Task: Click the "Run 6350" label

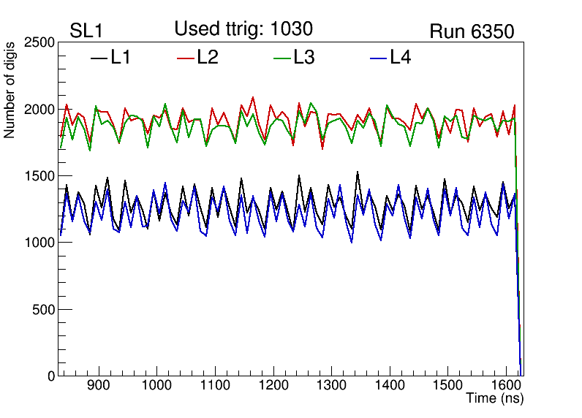Action: click(x=472, y=32)
